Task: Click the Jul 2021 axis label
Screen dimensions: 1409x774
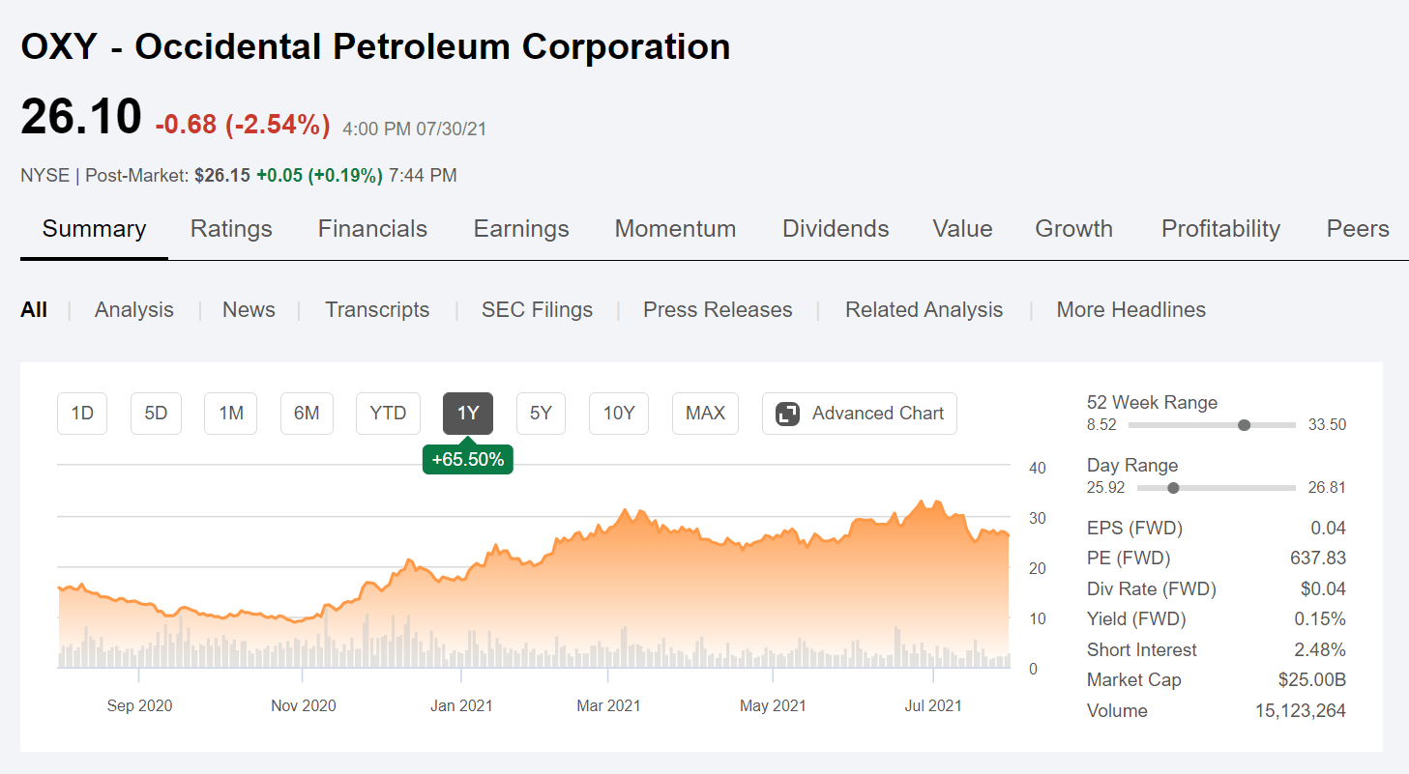Action: tap(933, 706)
